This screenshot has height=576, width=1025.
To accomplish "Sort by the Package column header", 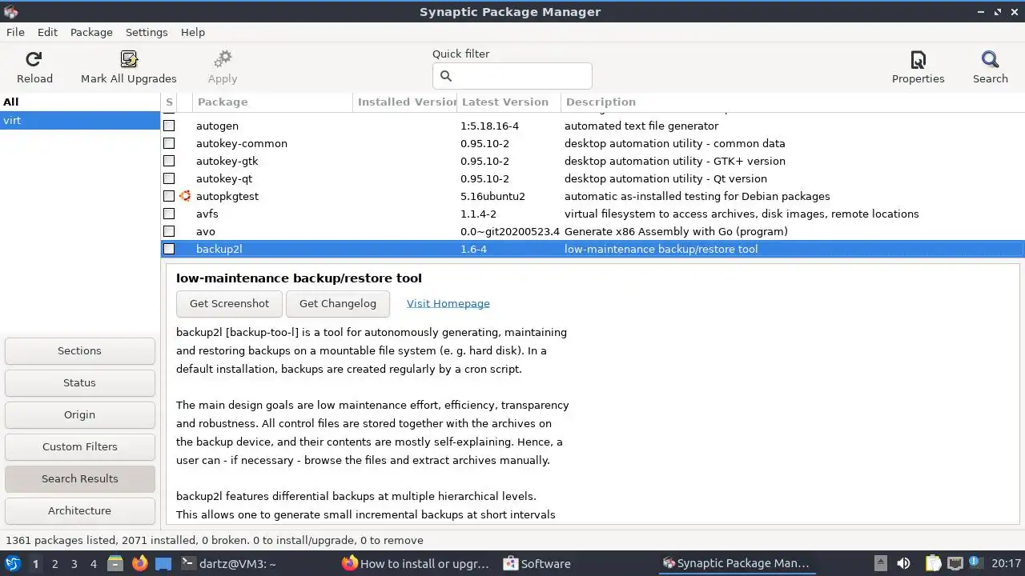I will point(272,102).
